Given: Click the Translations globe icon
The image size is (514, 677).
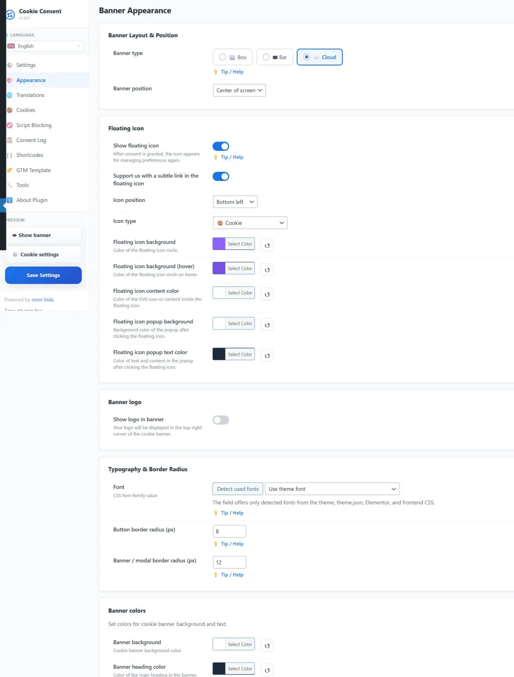Looking at the screenshot, I should point(9,95).
